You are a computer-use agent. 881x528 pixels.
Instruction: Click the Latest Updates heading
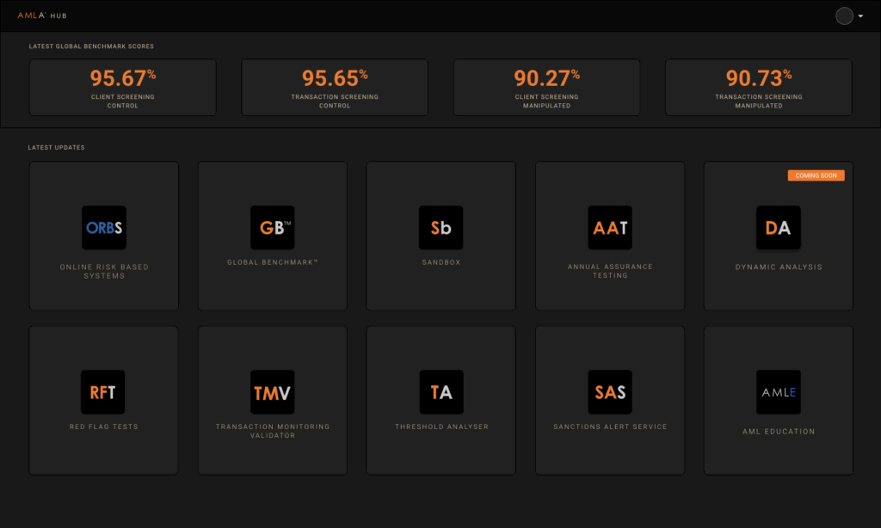pos(56,147)
